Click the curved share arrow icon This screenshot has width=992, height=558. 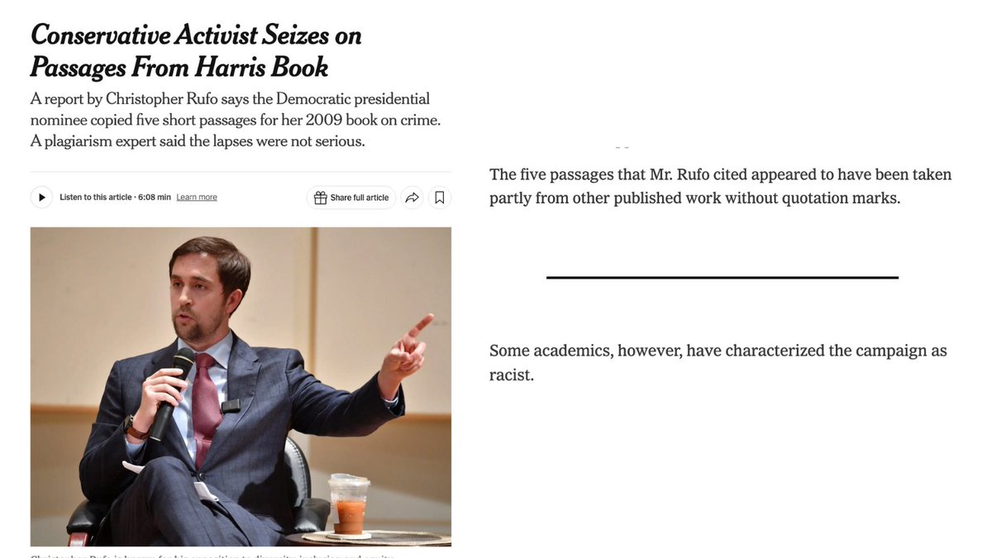point(413,198)
